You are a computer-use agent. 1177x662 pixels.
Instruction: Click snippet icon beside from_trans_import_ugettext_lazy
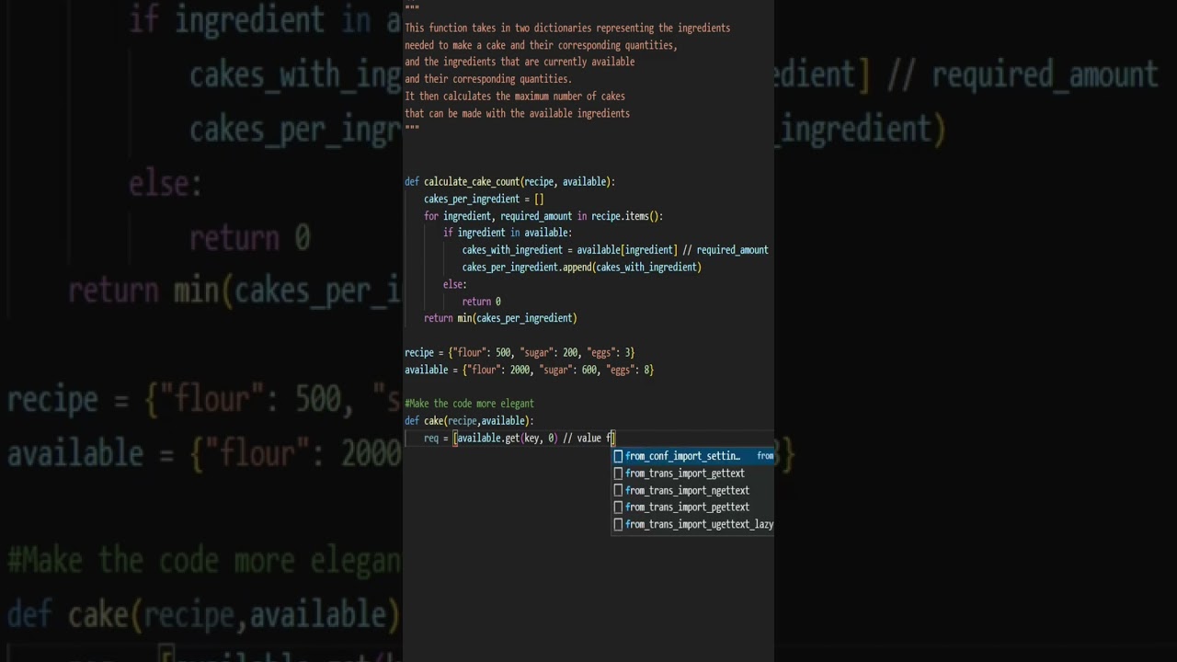click(618, 524)
